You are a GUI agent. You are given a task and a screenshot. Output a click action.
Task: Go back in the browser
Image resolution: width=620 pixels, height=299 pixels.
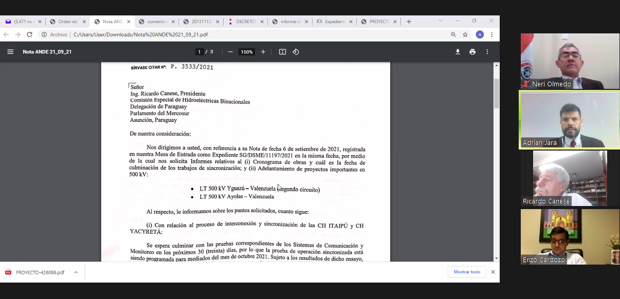pos(6,34)
